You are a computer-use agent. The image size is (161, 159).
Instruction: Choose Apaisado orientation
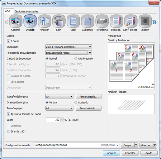76,103
